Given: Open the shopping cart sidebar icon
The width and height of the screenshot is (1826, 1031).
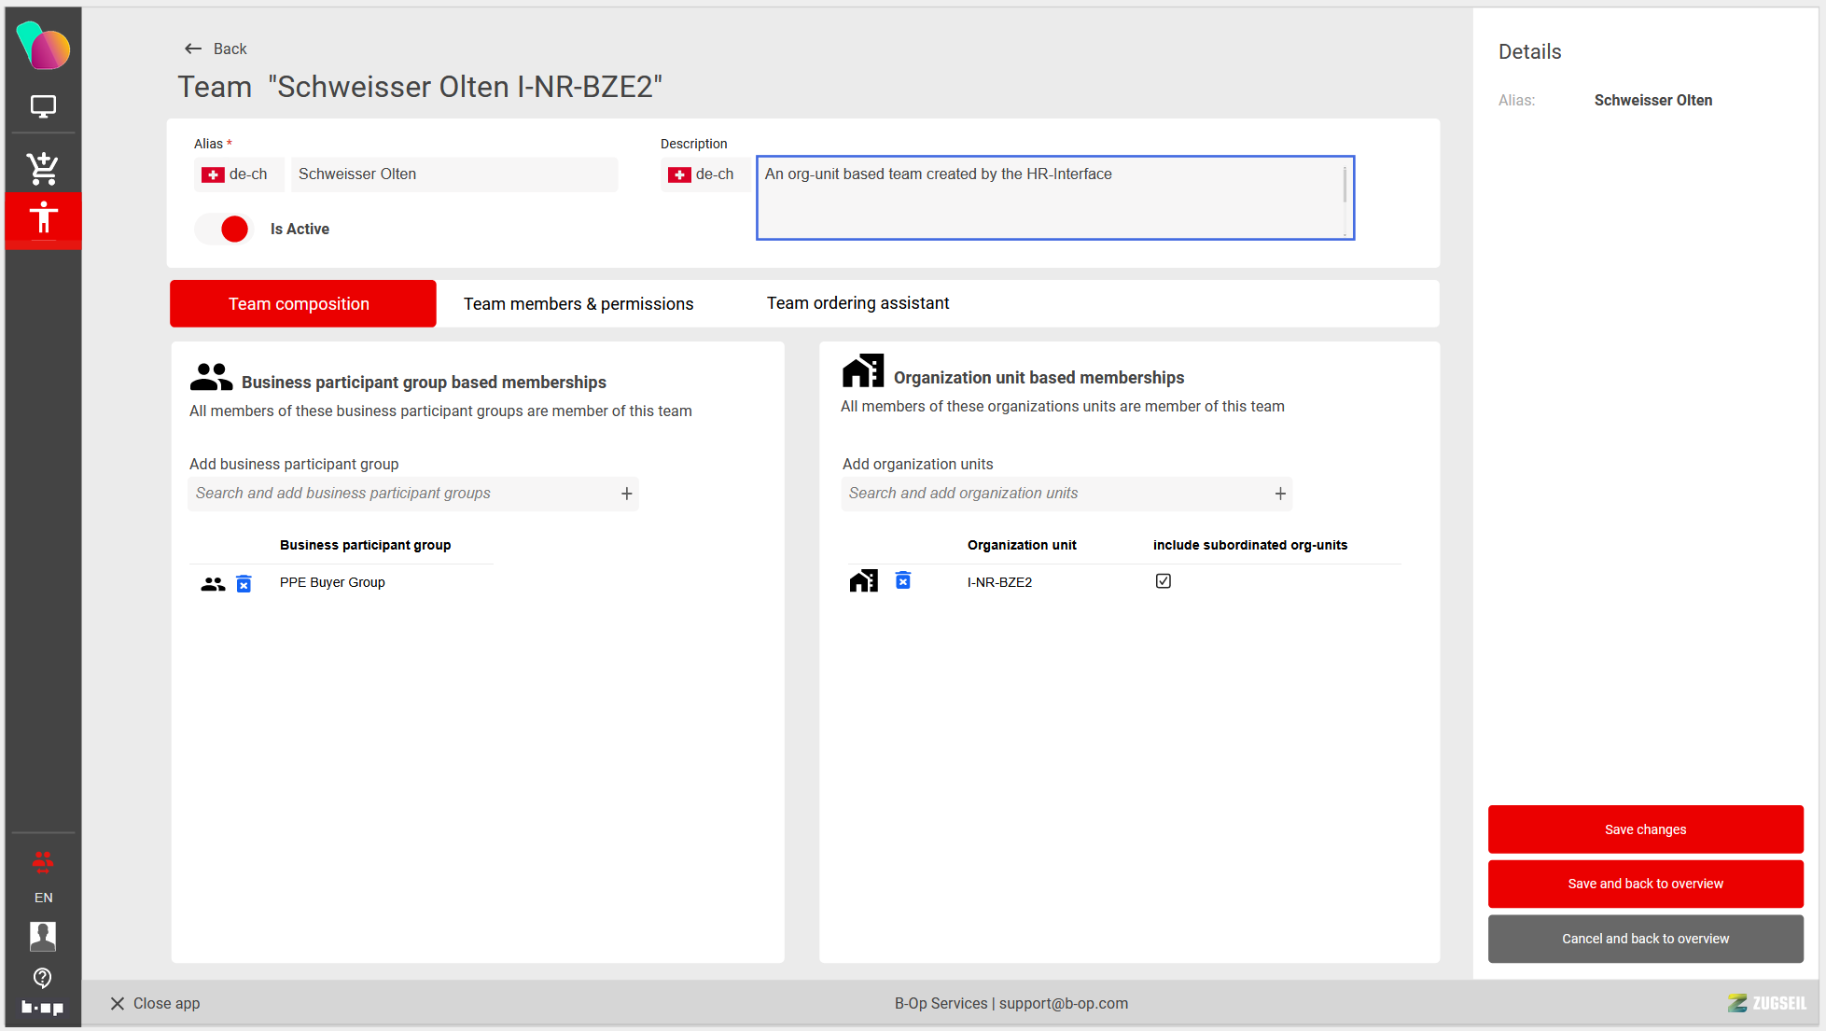Looking at the screenshot, I should coord(43,168).
